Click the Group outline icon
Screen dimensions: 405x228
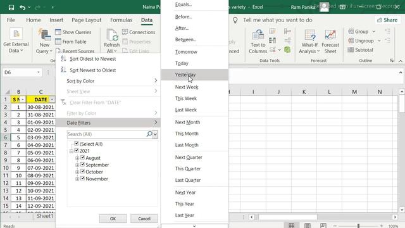click(x=351, y=32)
